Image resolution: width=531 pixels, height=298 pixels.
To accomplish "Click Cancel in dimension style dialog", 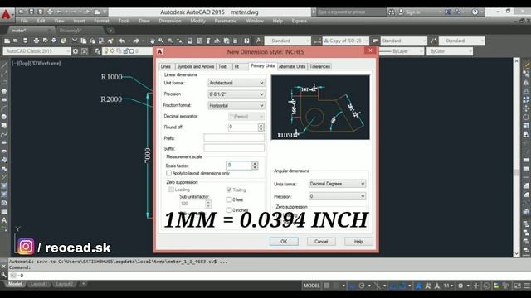I will click(x=321, y=242).
